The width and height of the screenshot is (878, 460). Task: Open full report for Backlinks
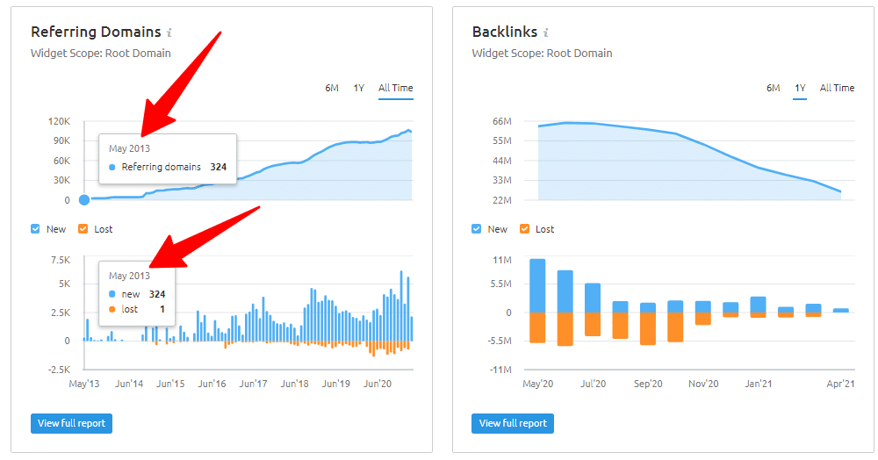(x=513, y=423)
